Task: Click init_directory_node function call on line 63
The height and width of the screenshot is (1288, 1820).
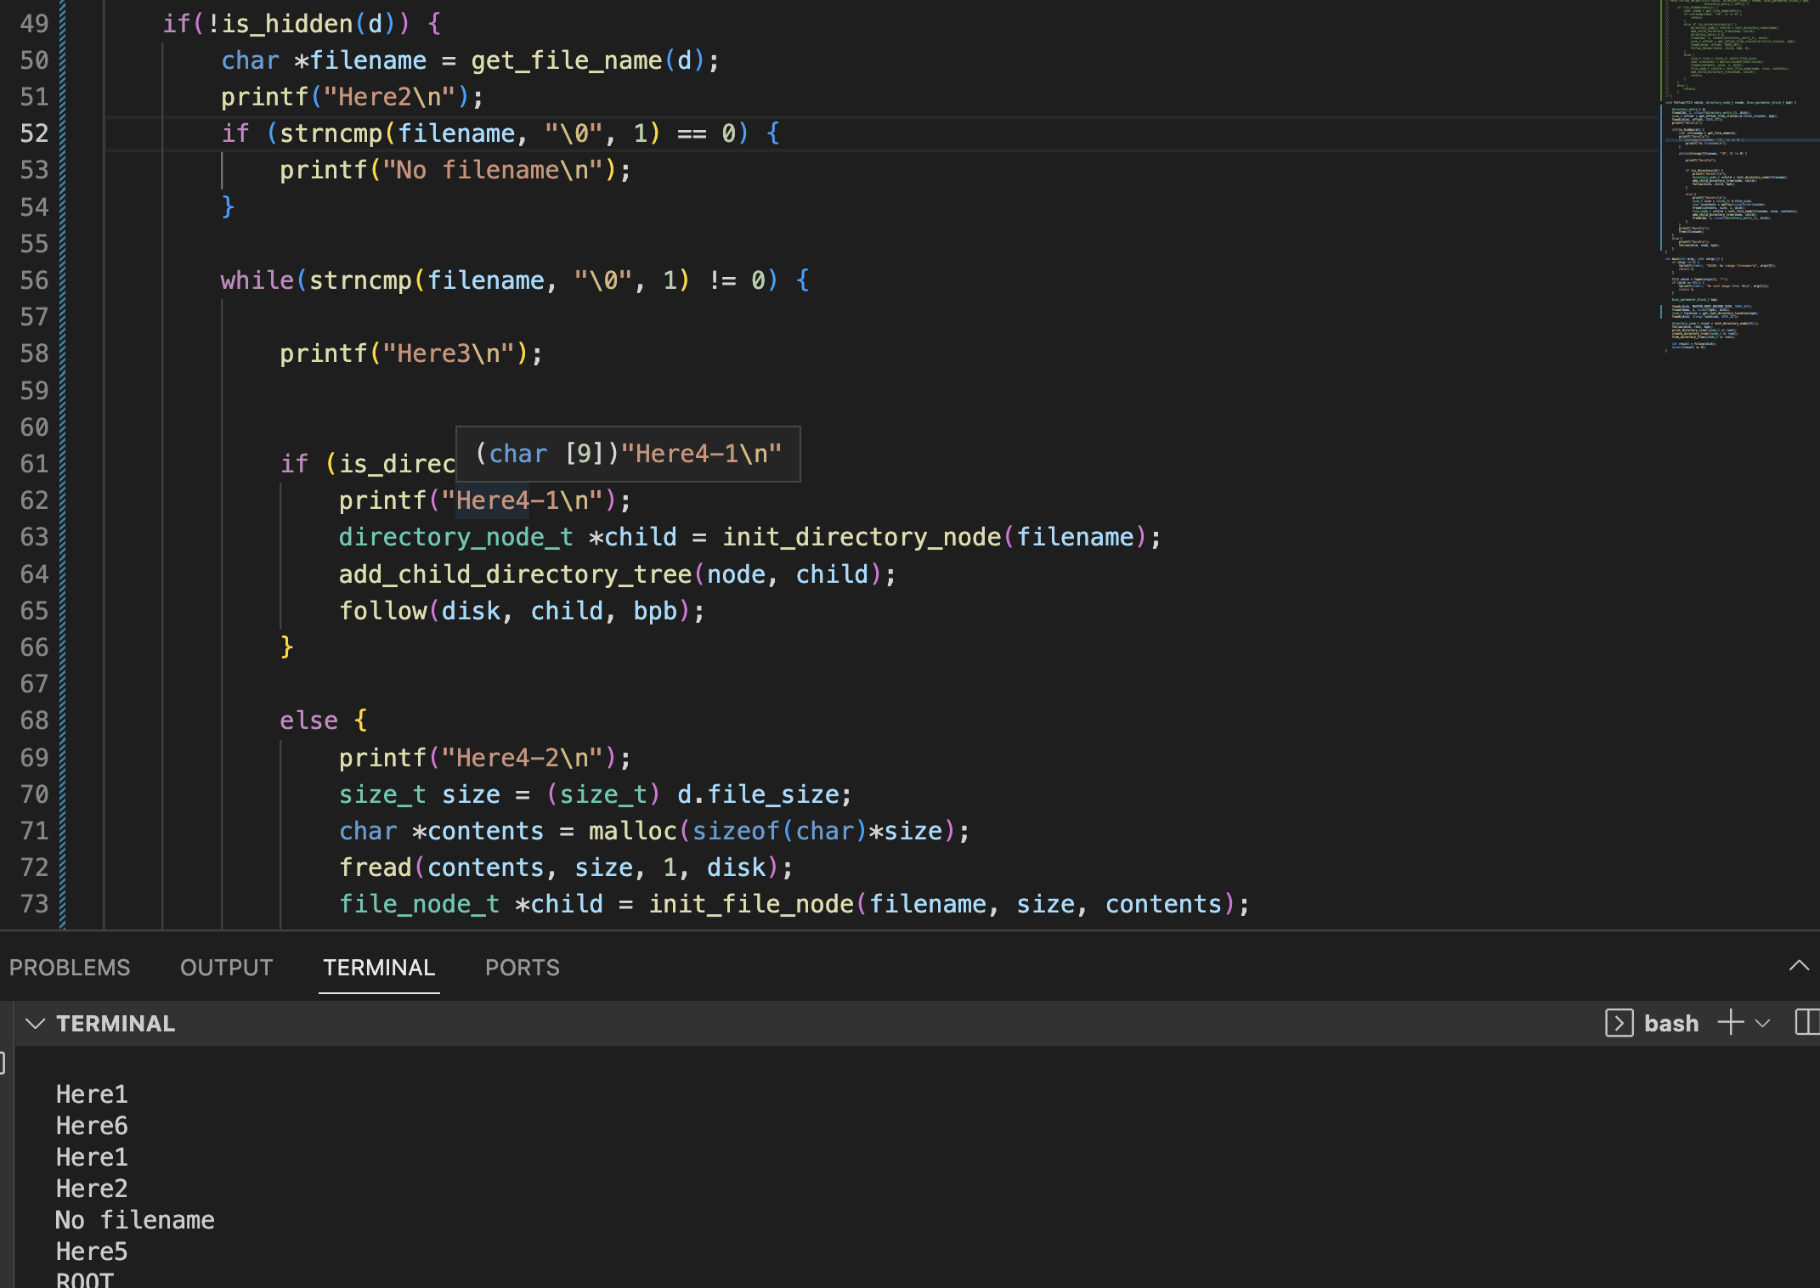Action: point(861,537)
